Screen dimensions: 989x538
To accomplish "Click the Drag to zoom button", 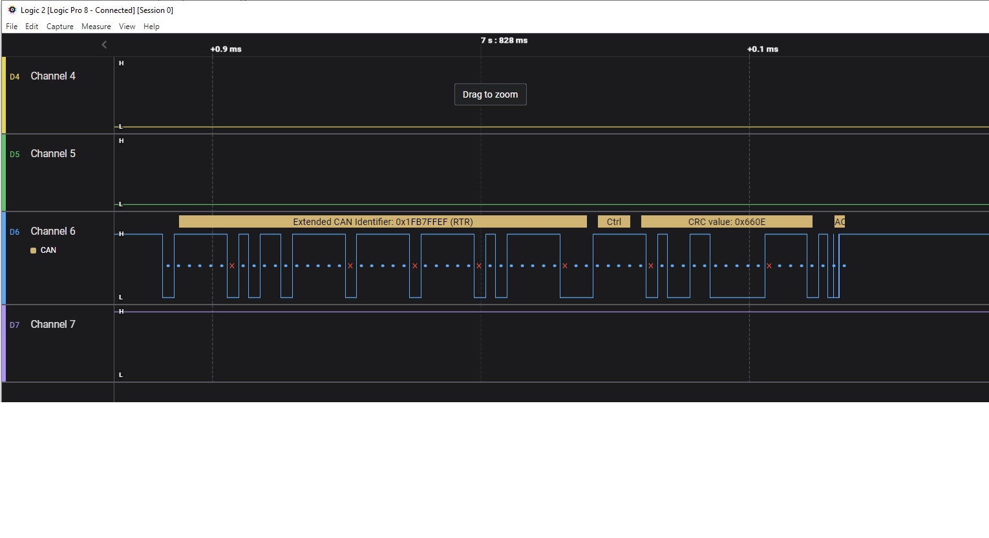I will click(490, 94).
